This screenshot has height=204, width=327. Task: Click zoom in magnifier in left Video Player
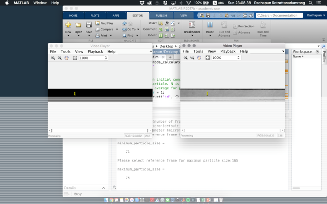point(53,58)
